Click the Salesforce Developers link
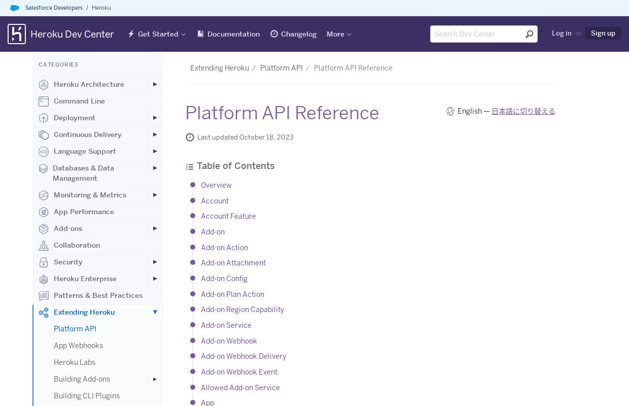Screen dimensions: 629x406 [x=54, y=8]
